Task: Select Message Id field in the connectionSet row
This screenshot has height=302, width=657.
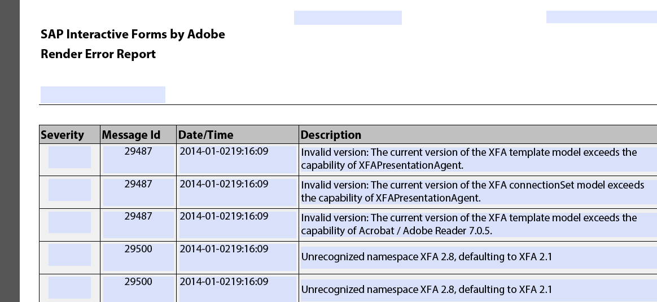Action: [x=138, y=192]
